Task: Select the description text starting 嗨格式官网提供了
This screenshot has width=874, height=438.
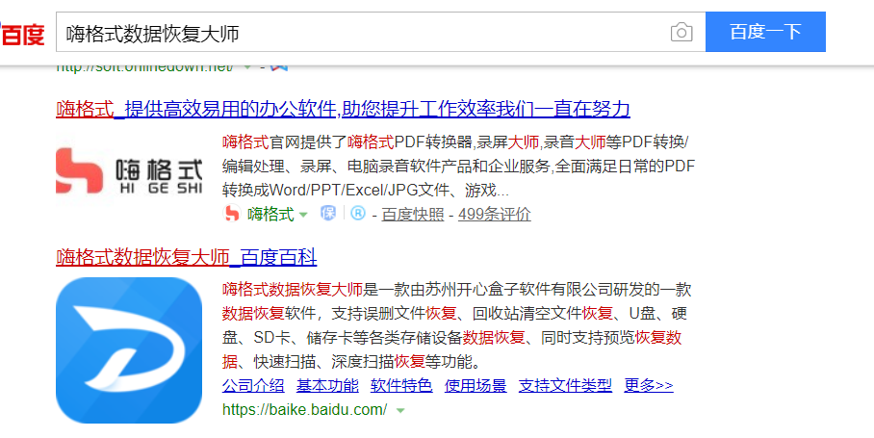Action: point(459,167)
